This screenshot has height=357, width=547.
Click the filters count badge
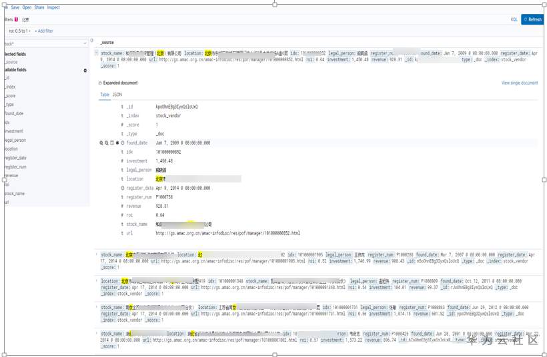[16, 19]
